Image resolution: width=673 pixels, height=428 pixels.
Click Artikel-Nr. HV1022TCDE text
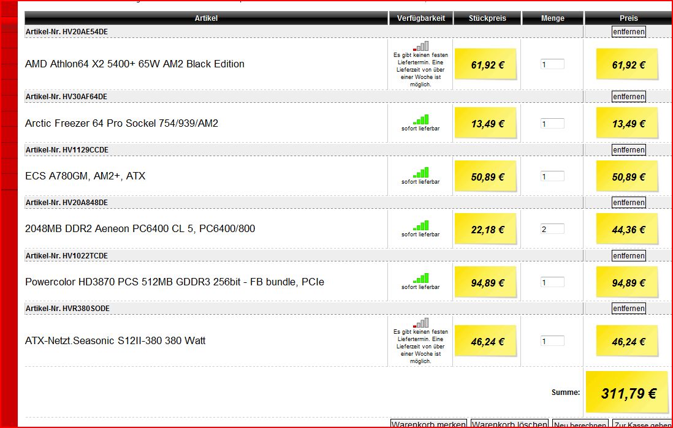click(67, 255)
